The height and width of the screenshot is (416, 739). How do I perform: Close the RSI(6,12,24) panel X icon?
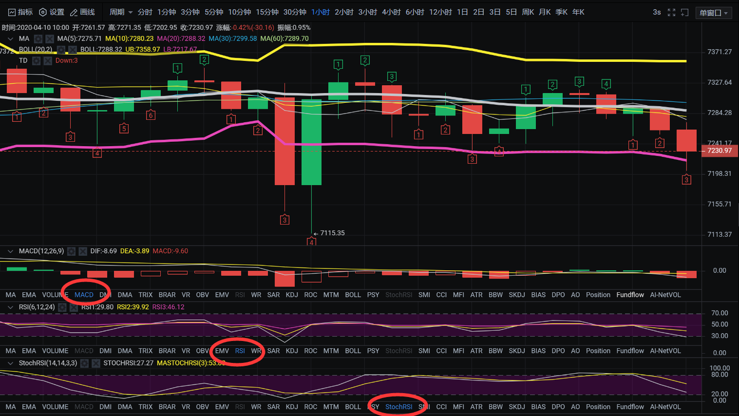(x=74, y=307)
